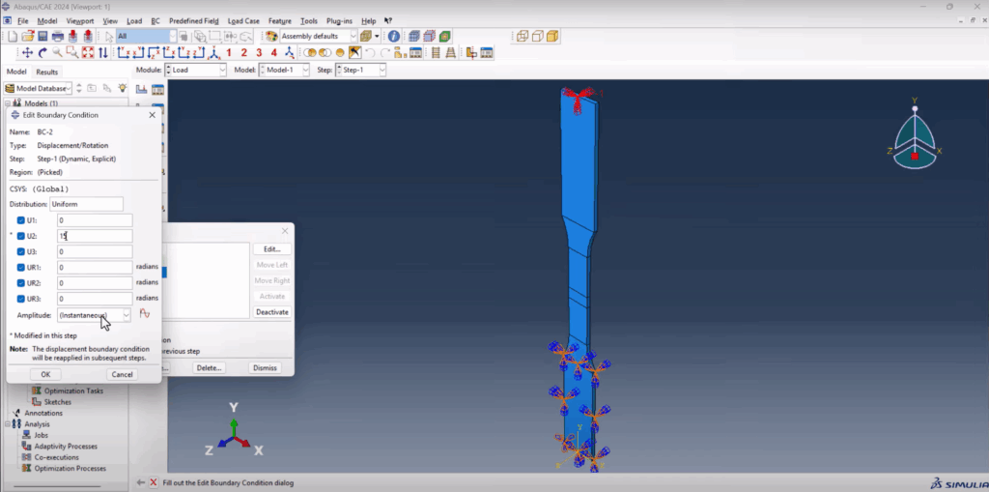Toggle the U3 checkbox
The height and width of the screenshot is (492, 989).
tap(21, 251)
